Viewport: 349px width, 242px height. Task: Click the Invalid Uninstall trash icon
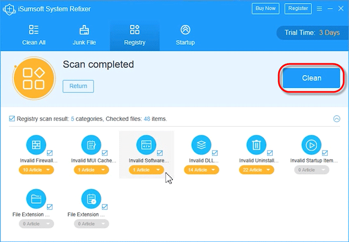click(256, 145)
